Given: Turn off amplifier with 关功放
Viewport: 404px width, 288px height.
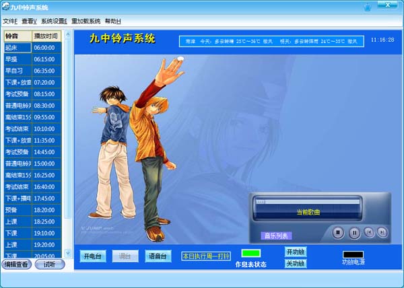Looking at the screenshot, I should (296, 264).
